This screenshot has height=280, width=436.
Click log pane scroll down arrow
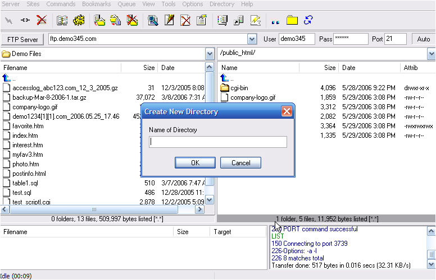click(x=431, y=264)
